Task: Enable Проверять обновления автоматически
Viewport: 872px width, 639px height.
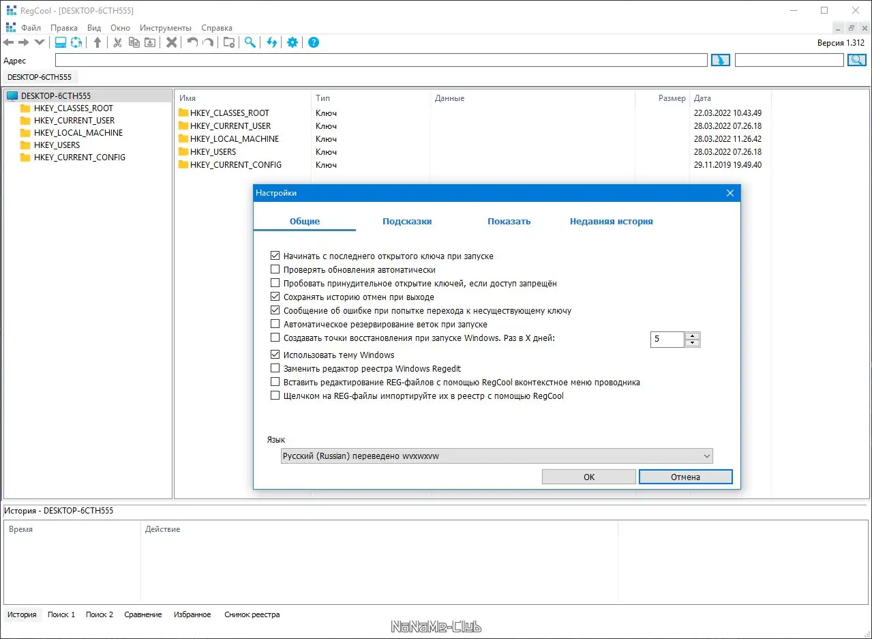Action: pos(275,269)
